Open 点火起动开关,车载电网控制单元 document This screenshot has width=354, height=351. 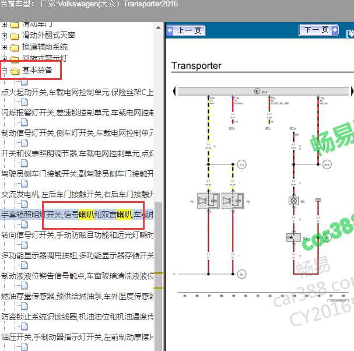click(x=77, y=92)
